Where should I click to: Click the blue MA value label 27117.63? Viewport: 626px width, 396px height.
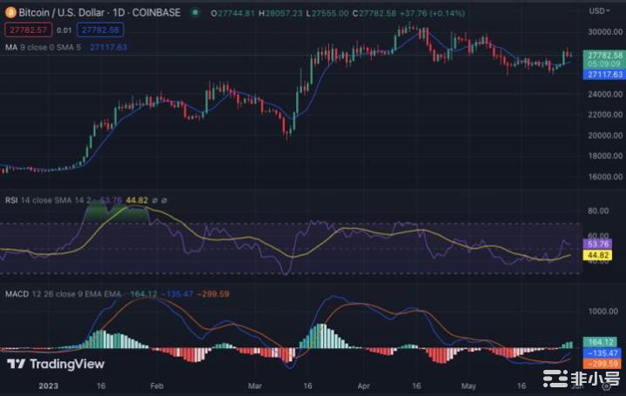click(605, 75)
